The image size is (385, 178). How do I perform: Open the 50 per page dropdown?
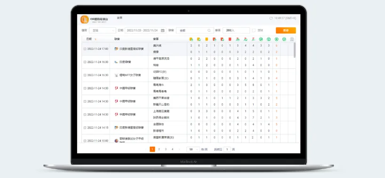click(193, 149)
